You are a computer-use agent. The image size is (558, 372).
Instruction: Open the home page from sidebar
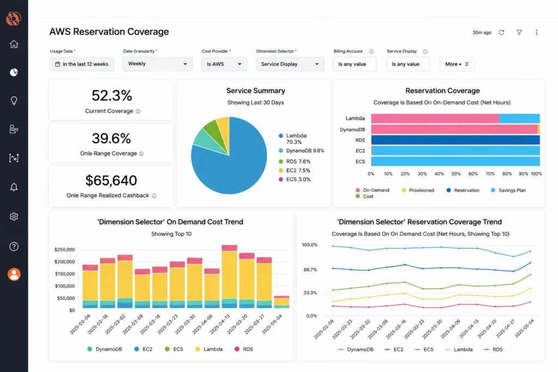tap(14, 44)
